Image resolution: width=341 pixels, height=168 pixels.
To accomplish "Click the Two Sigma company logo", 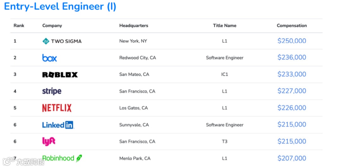I will [62, 41].
